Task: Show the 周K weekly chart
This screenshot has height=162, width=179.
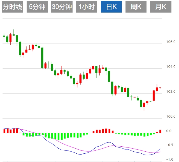Action: point(136,7)
